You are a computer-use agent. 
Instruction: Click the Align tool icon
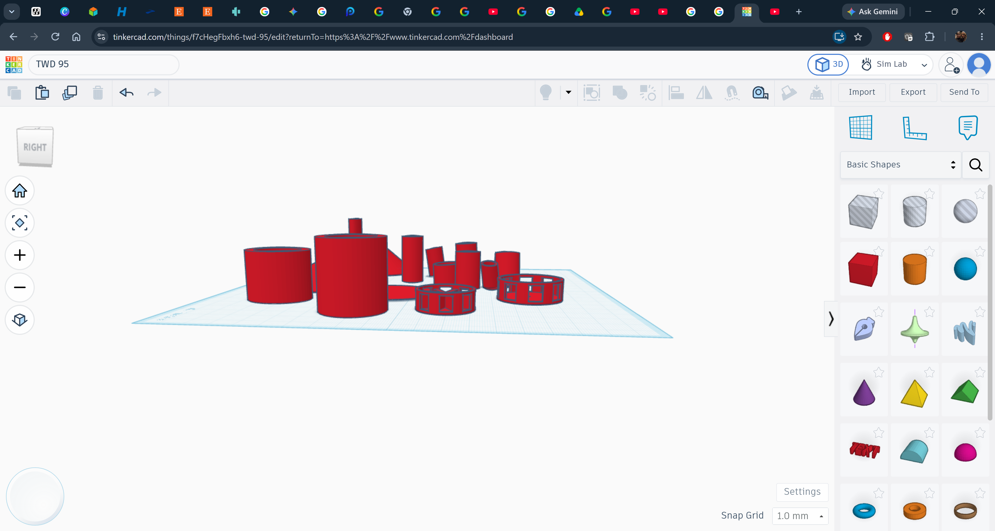[676, 93]
